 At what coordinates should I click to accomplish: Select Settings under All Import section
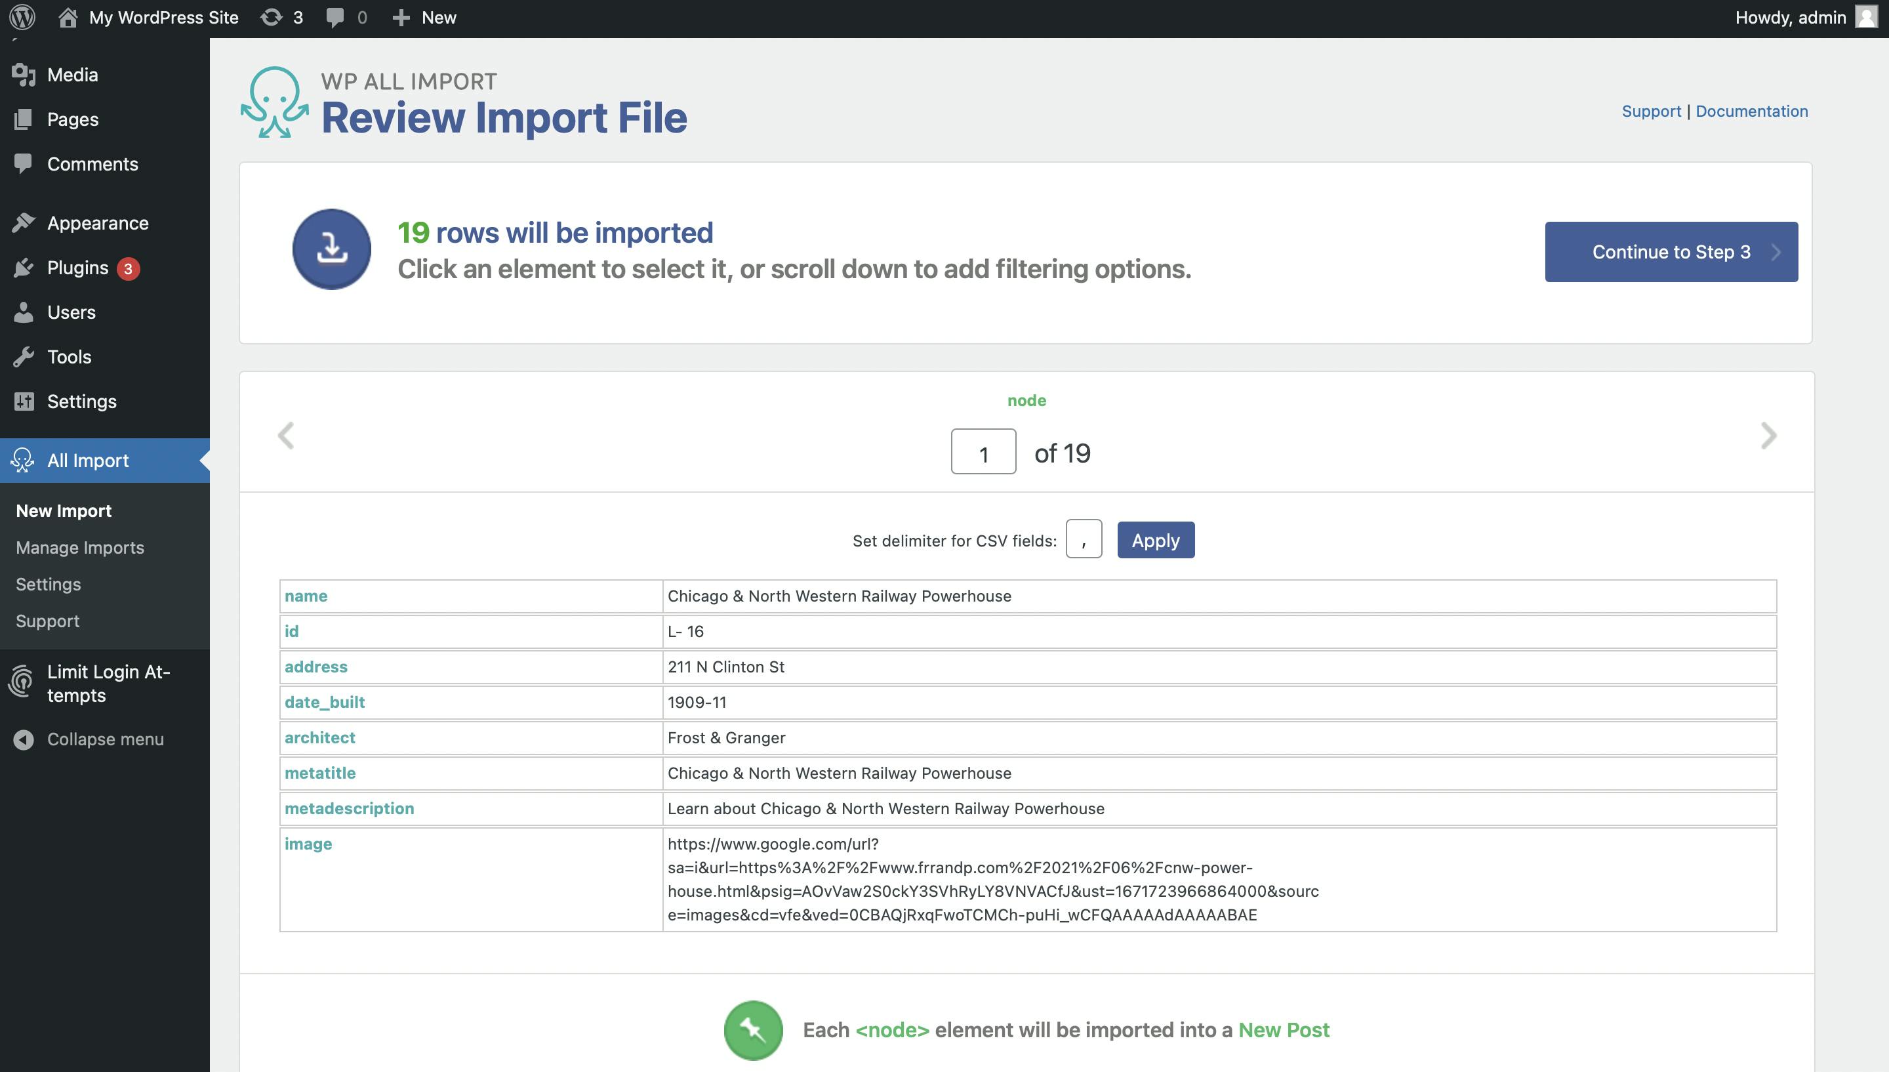click(48, 584)
